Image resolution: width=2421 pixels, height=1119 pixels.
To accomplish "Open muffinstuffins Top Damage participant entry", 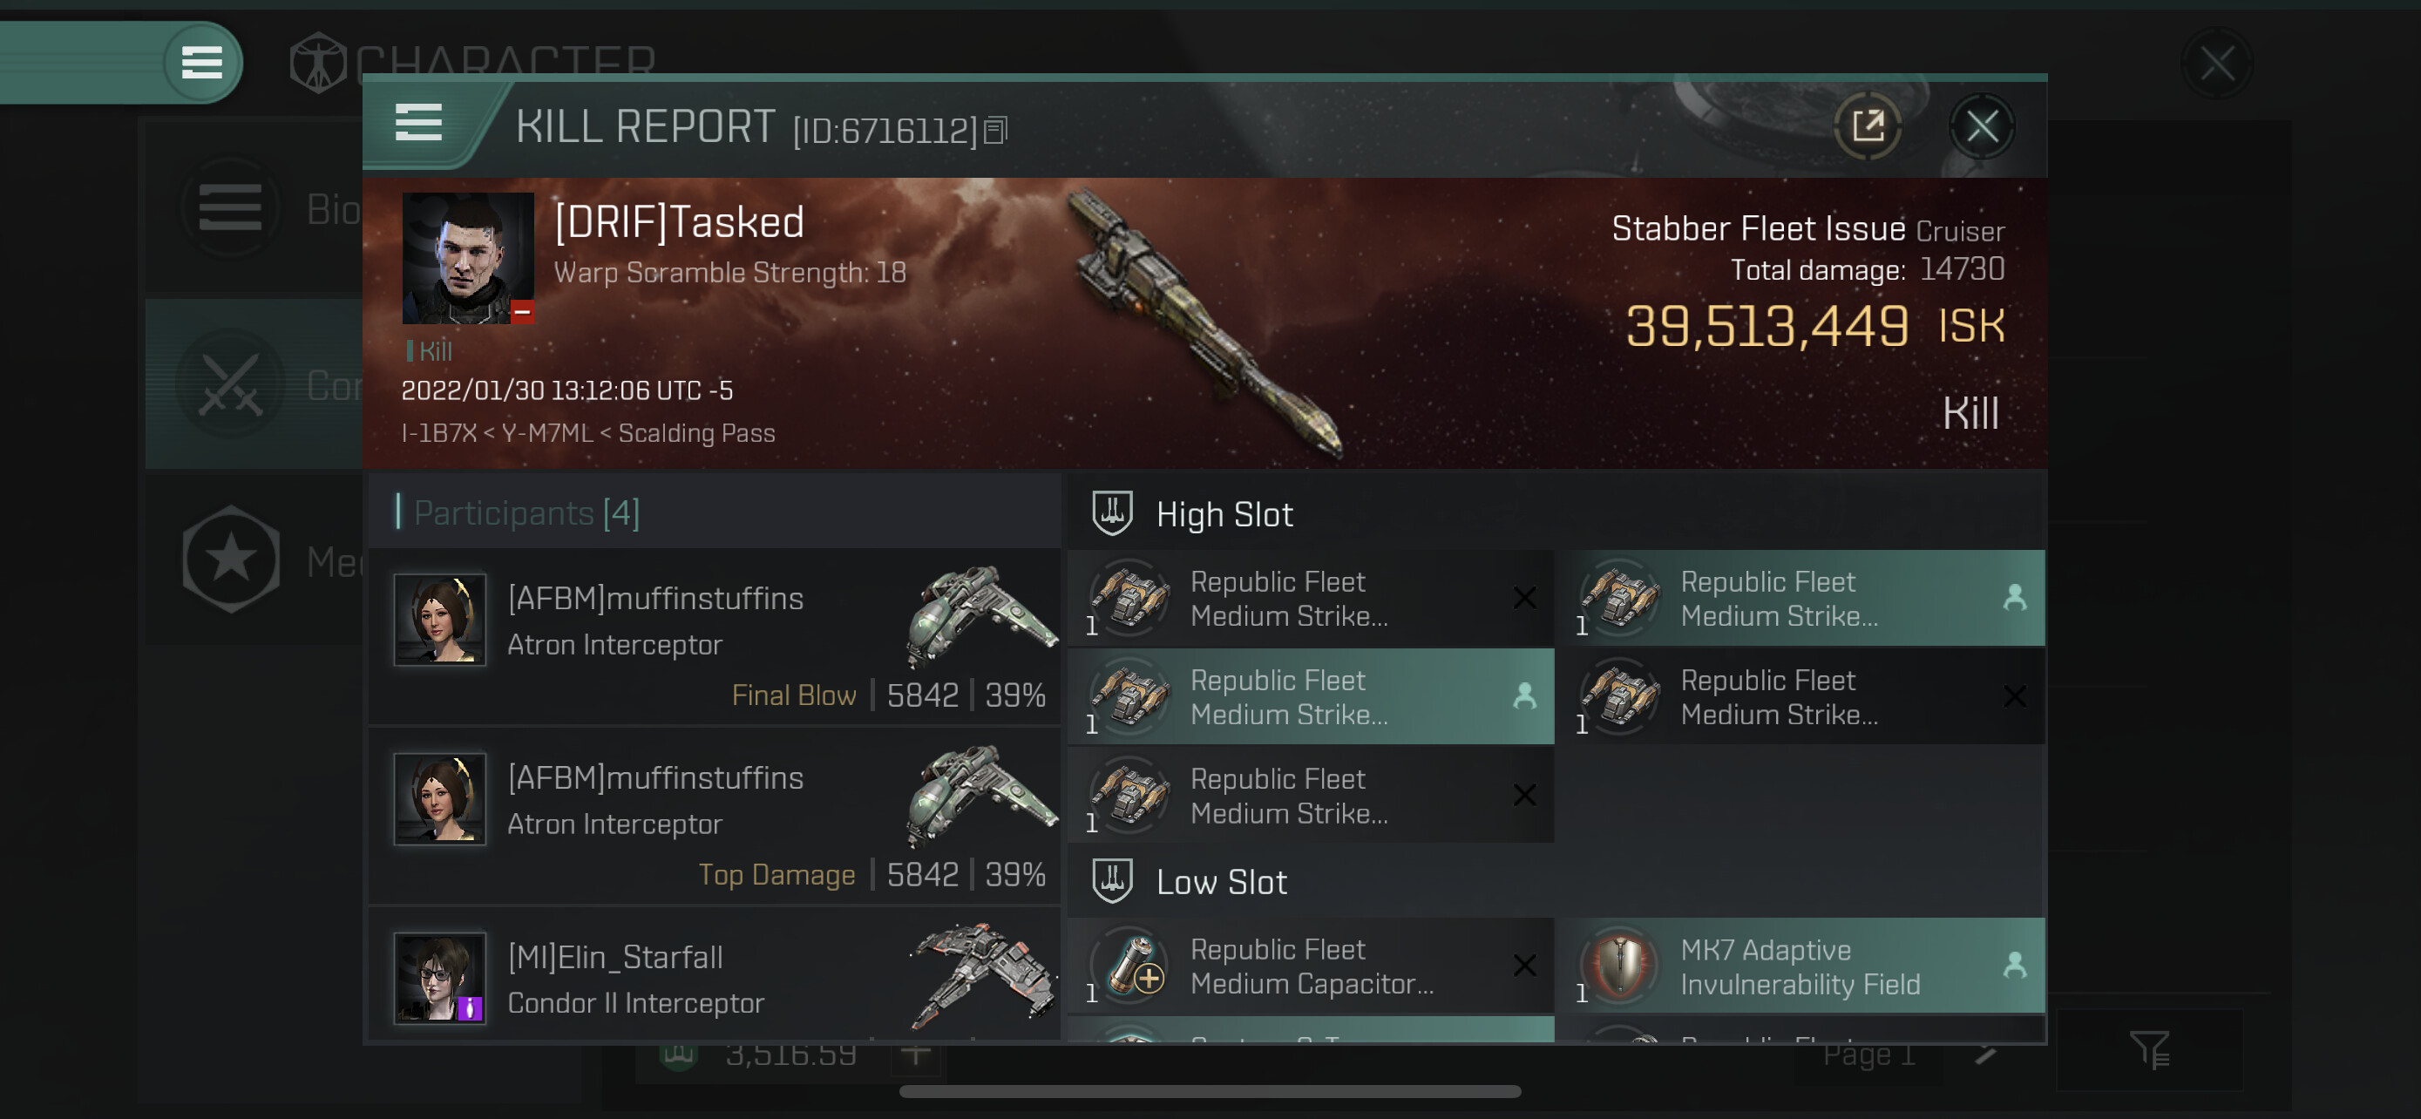I will click(x=715, y=816).
